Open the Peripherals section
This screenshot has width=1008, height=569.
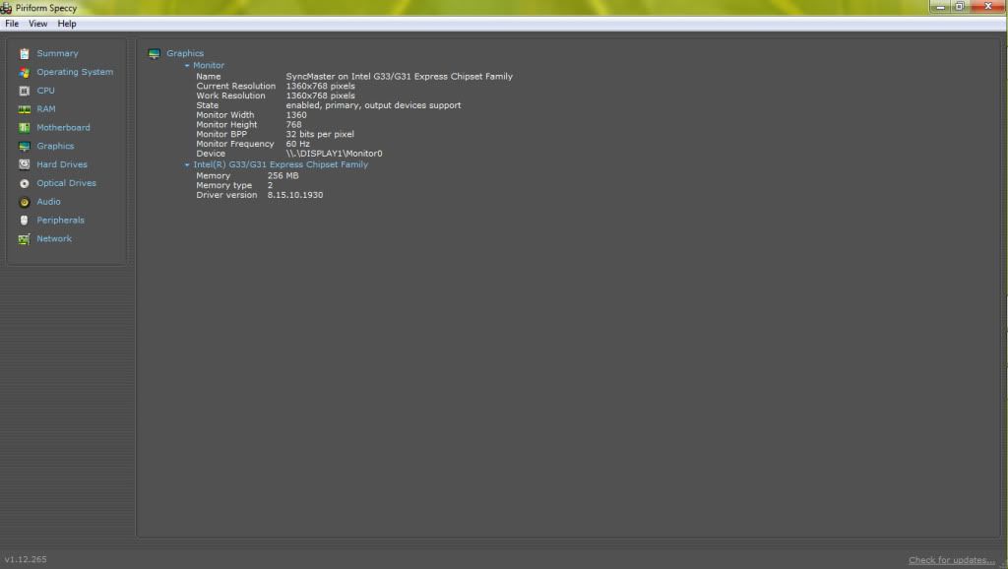(60, 220)
